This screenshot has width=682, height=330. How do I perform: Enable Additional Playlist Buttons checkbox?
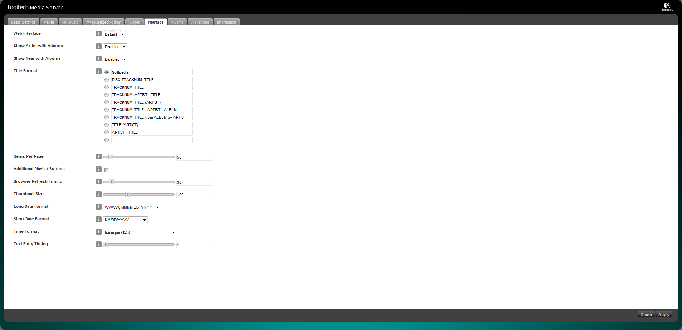[x=107, y=170]
